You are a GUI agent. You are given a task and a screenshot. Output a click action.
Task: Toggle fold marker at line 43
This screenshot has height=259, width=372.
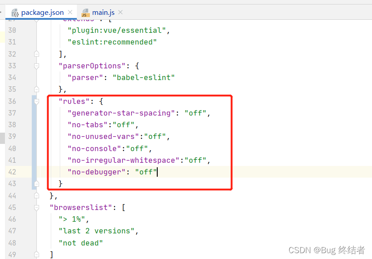pyautogui.click(x=36, y=184)
